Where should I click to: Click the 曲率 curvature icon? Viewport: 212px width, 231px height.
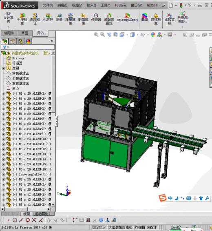[x=145, y=17]
